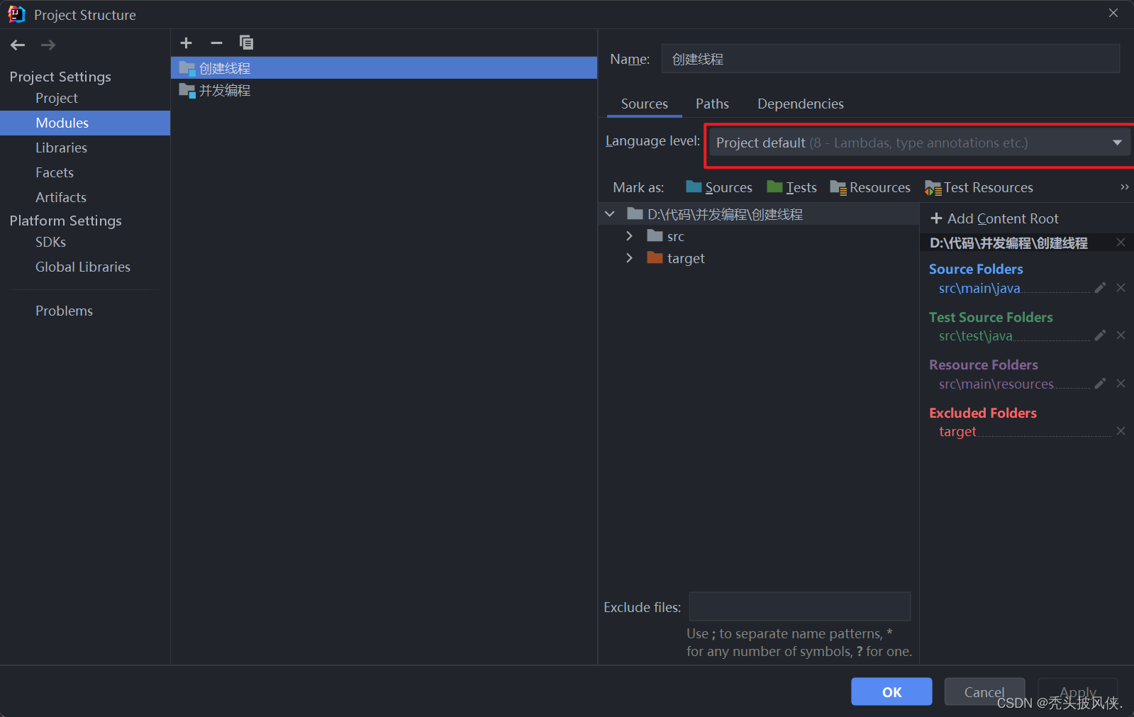The height and width of the screenshot is (717, 1134).
Task: Mark folder as Test Resources
Action: pos(979,187)
